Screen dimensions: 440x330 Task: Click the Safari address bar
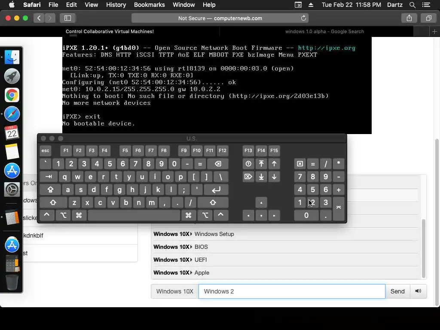point(220,18)
